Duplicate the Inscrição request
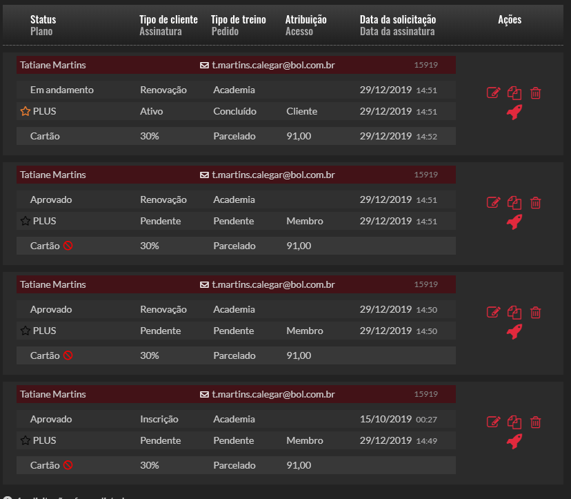The width and height of the screenshot is (571, 499). click(514, 422)
